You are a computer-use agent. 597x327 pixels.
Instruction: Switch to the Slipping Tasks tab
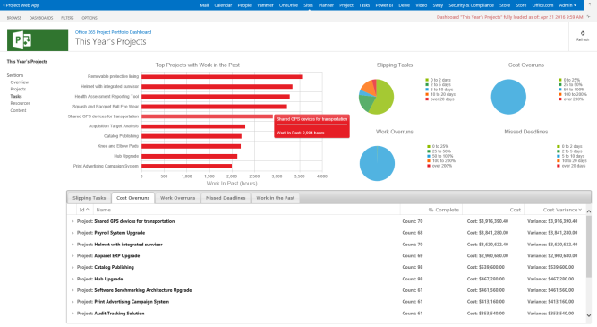(x=90, y=198)
